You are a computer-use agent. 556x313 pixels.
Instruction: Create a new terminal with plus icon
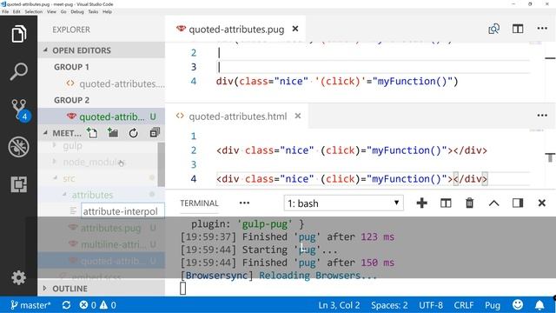coord(421,203)
